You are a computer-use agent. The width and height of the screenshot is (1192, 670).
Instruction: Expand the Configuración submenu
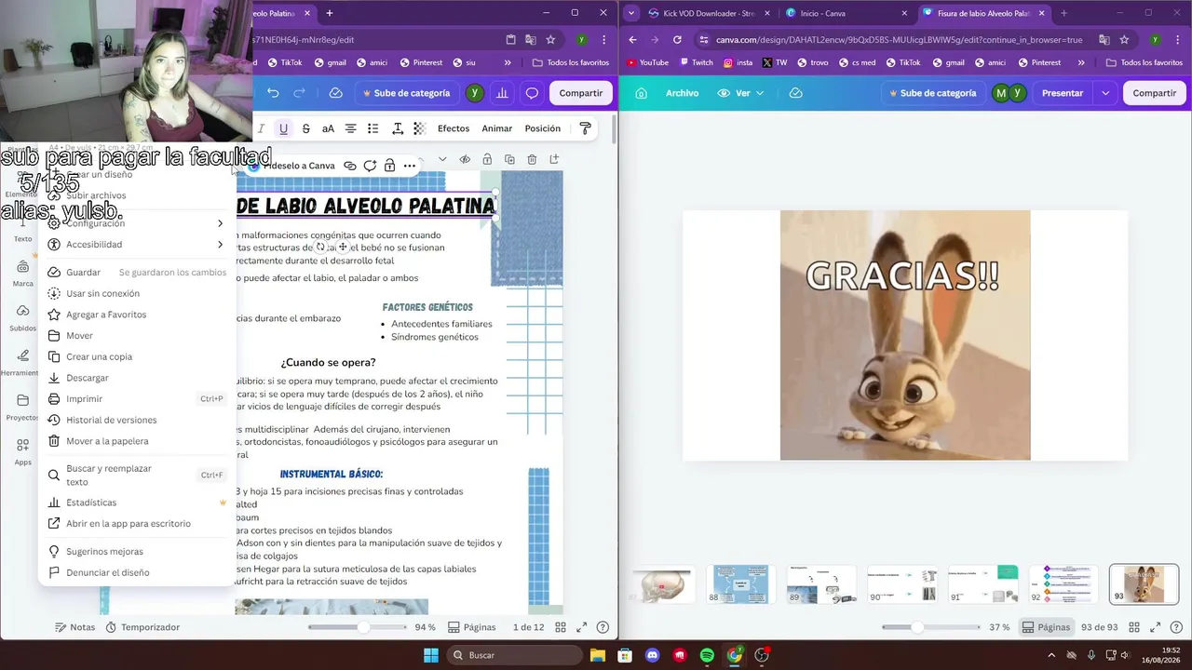(x=138, y=223)
